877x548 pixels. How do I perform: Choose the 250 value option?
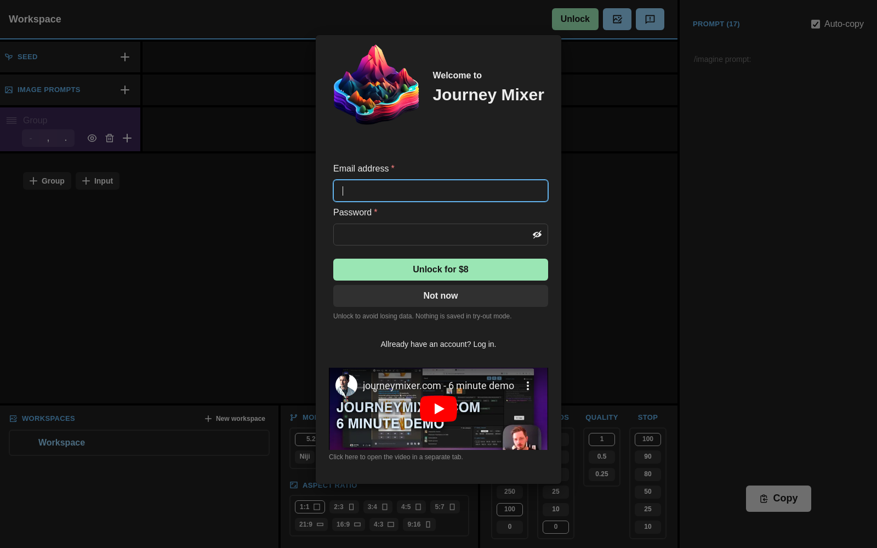click(x=510, y=492)
